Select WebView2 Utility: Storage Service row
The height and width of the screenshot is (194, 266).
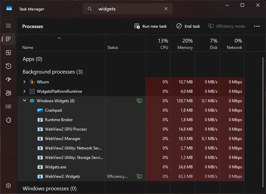click(131, 158)
